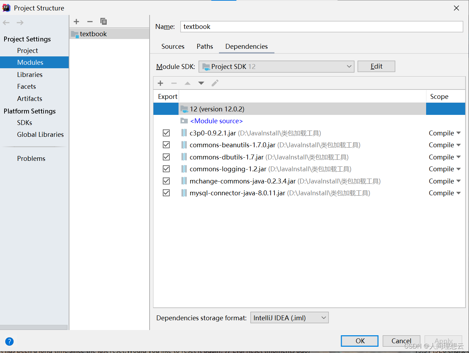The height and width of the screenshot is (353, 469).
Task: Move dependency down arrow
Action: click(x=201, y=83)
